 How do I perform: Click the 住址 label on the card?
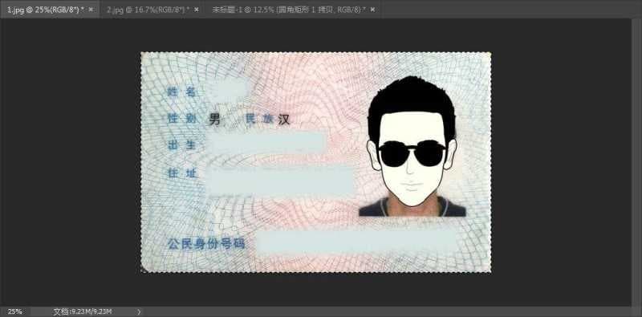(182, 173)
